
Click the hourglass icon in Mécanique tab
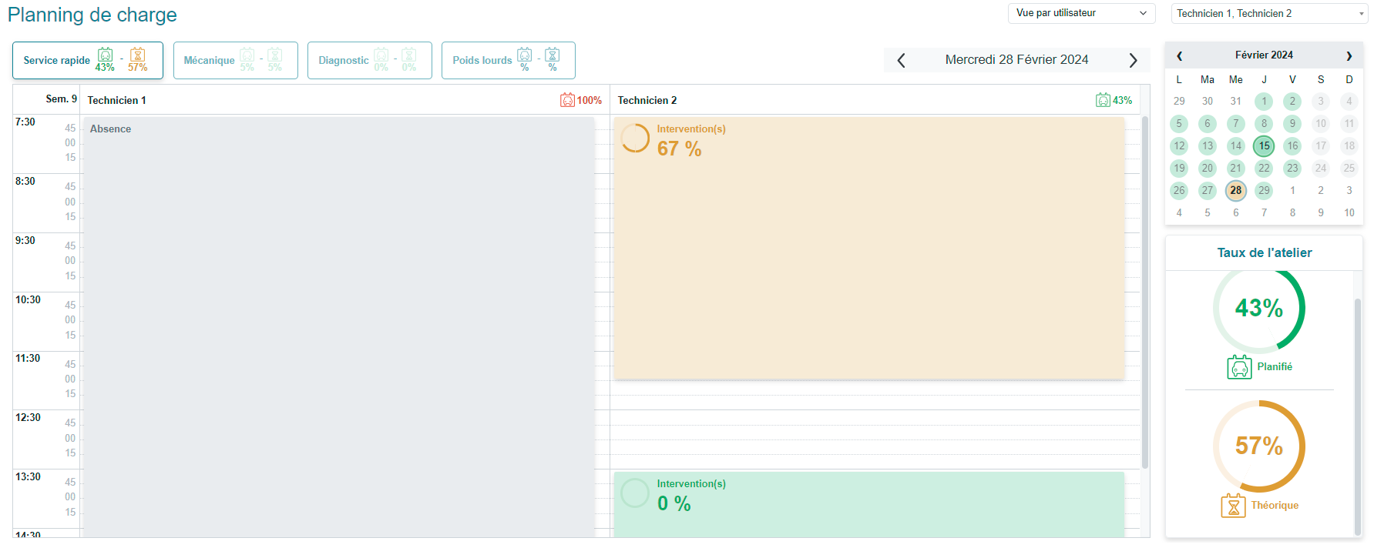275,55
